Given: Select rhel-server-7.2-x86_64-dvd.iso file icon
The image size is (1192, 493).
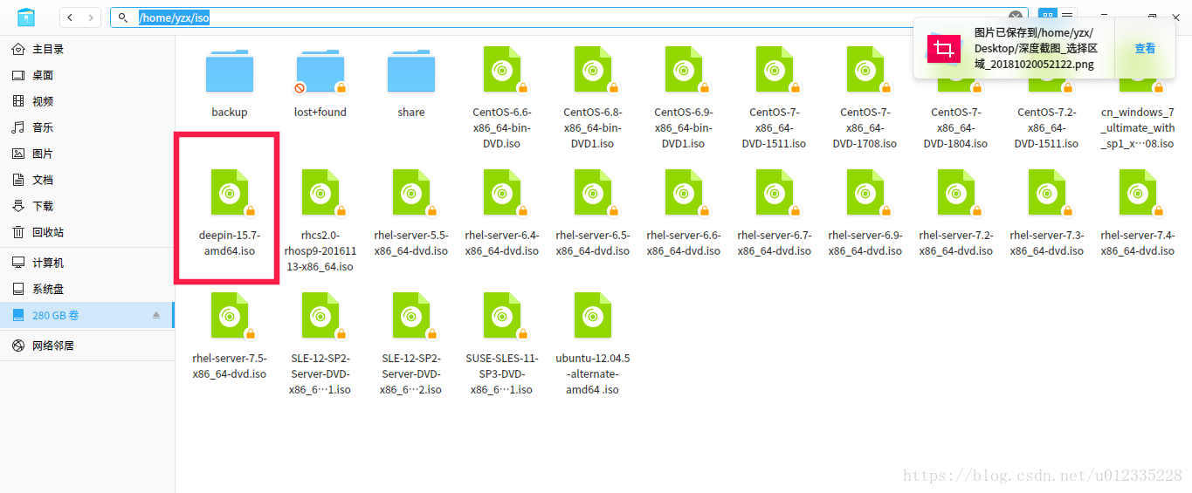Looking at the screenshot, I should coord(956,193).
